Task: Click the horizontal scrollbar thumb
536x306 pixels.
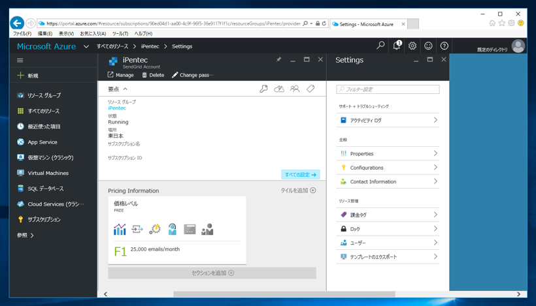Action: (284, 294)
